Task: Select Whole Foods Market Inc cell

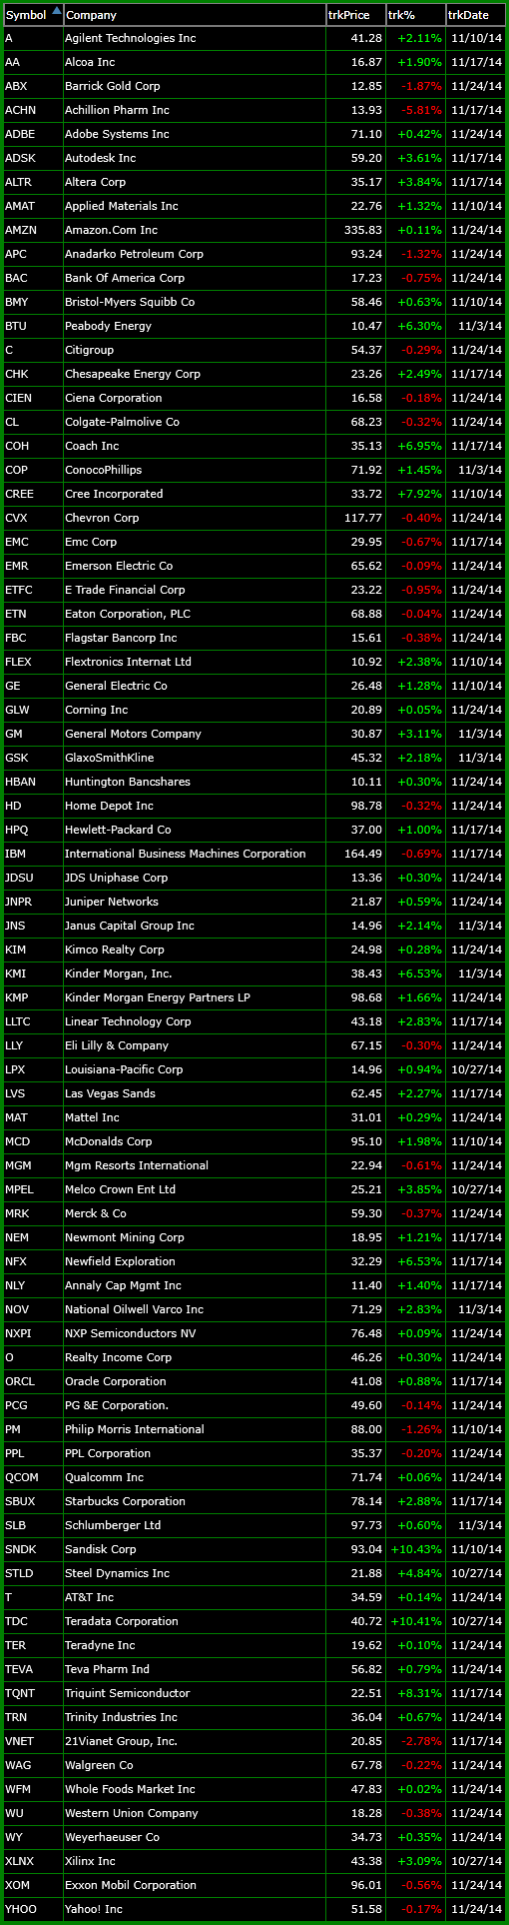Action: [195, 1789]
